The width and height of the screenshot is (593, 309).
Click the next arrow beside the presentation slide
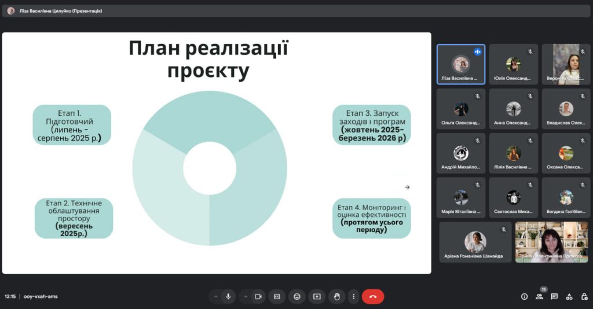pyautogui.click(x=407, y=187)
